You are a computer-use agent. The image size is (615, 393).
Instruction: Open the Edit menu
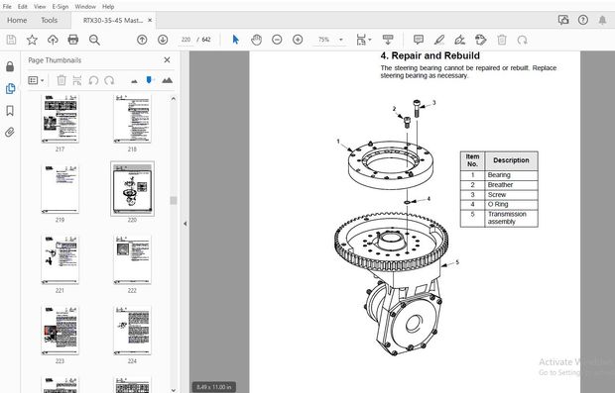(23, 7)
